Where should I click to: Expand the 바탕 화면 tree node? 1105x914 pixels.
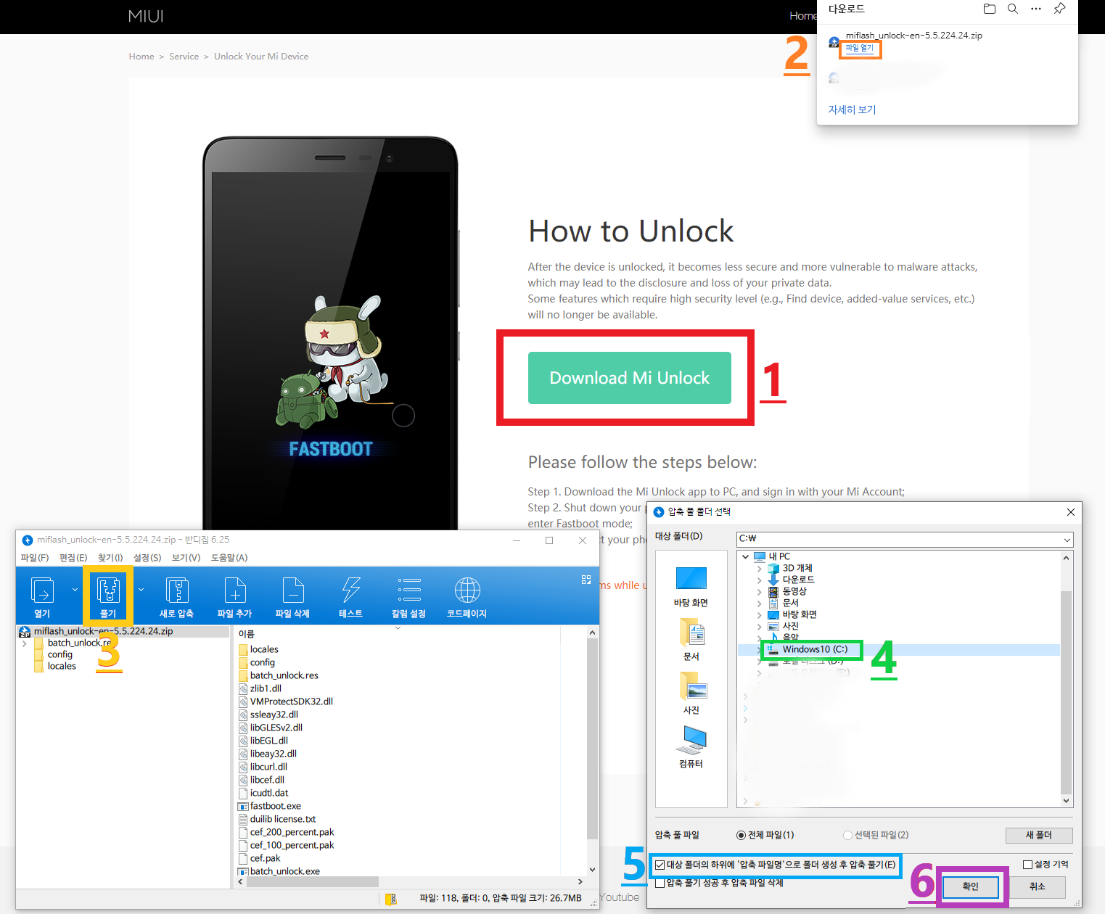tap(759, 614)
